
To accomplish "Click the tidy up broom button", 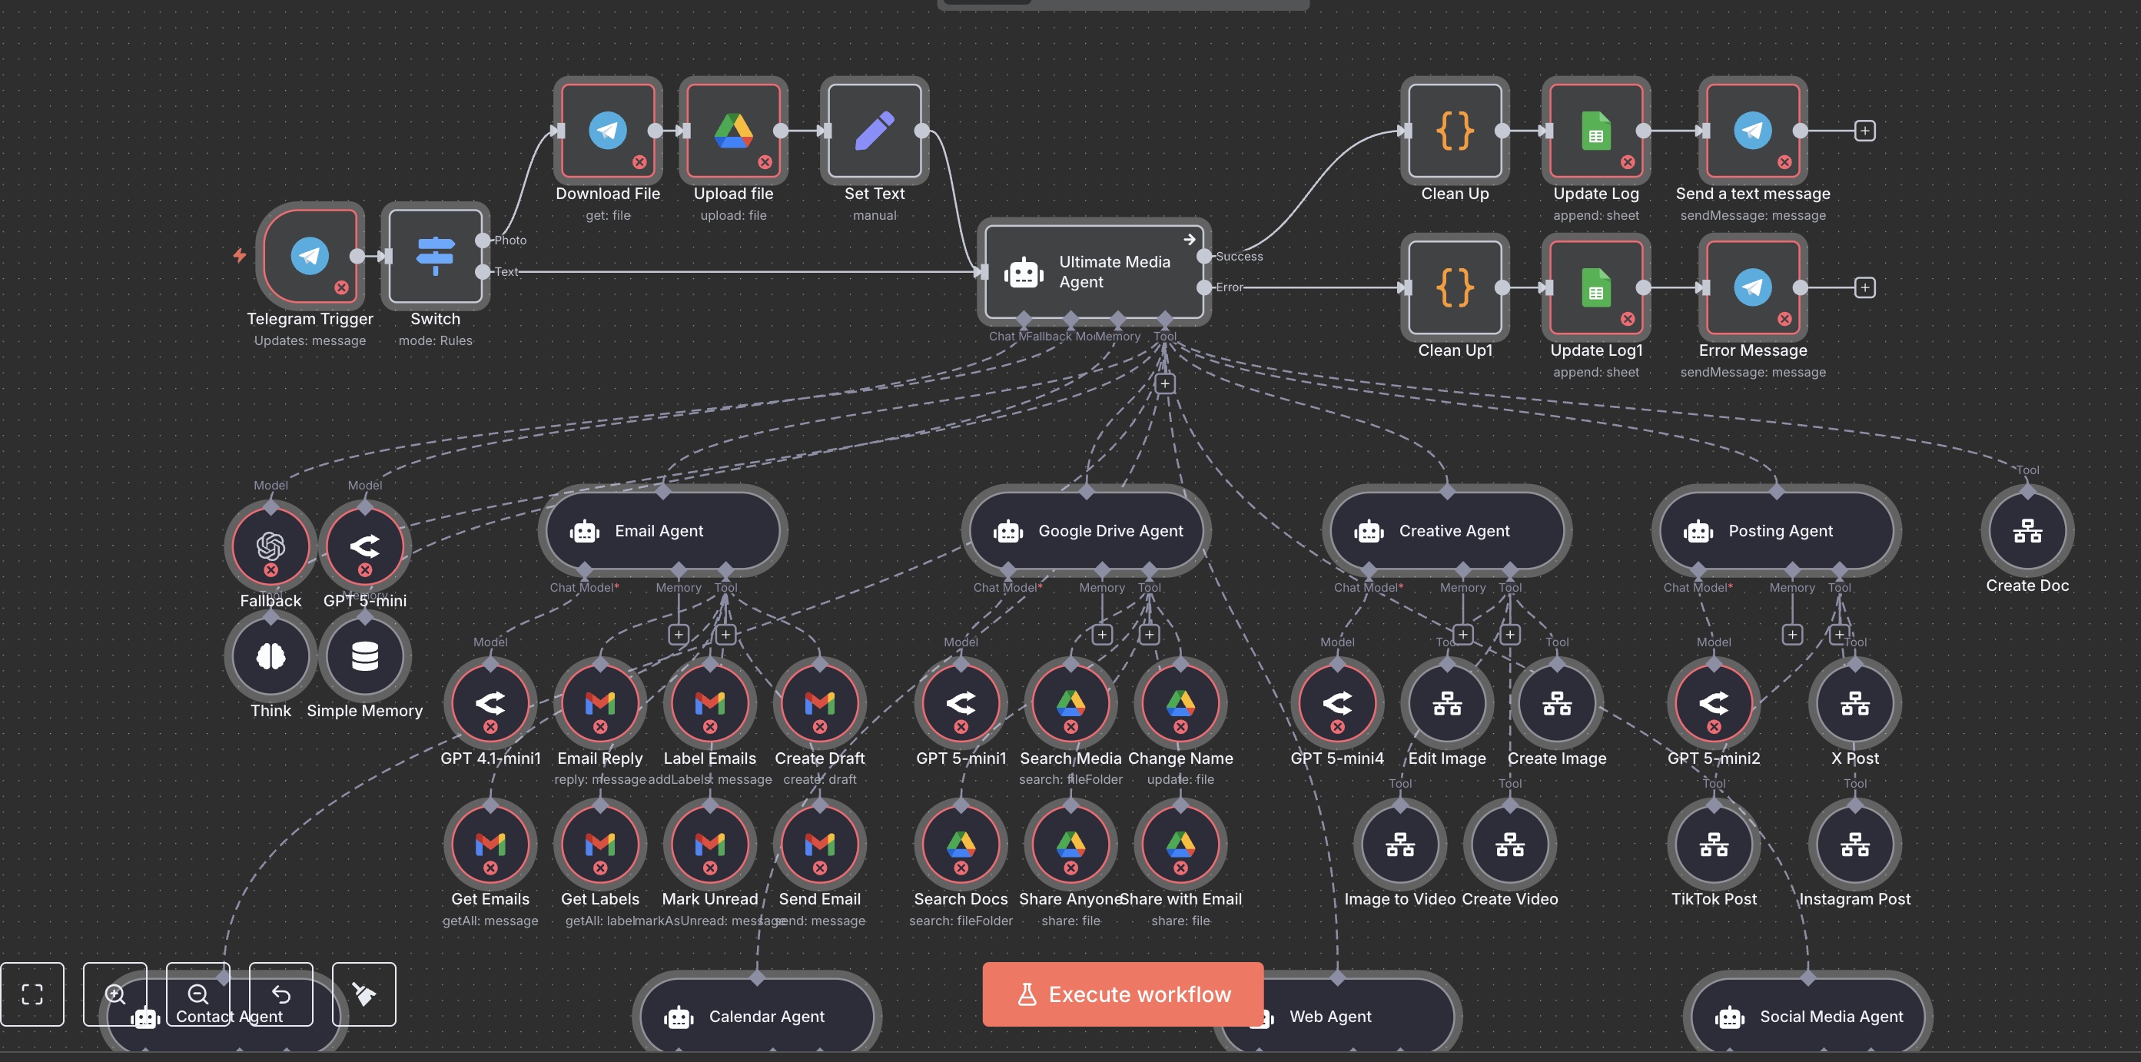I will point(364,994).
